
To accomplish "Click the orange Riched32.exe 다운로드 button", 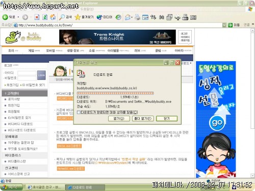I will tap(70, 169).
